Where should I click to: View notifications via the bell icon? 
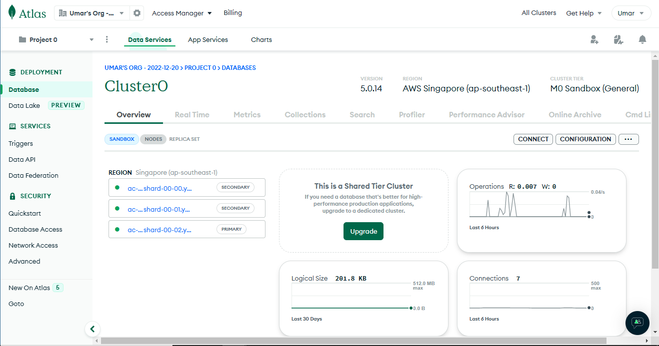point(642,39)
